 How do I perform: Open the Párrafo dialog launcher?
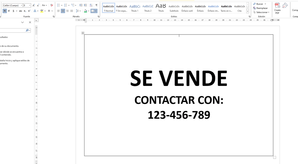[x=99, y=17]
